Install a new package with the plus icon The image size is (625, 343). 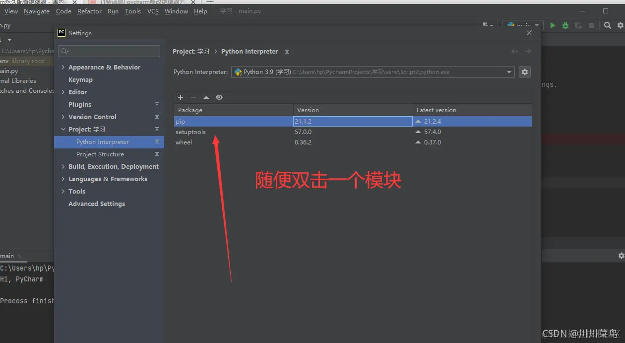tap(181, 97)
